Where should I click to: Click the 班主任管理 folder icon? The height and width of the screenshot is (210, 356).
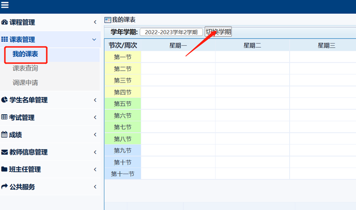point(5,170)
